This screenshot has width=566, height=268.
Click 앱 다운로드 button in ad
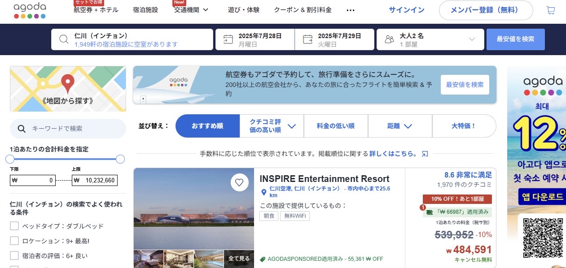(542, 196)
